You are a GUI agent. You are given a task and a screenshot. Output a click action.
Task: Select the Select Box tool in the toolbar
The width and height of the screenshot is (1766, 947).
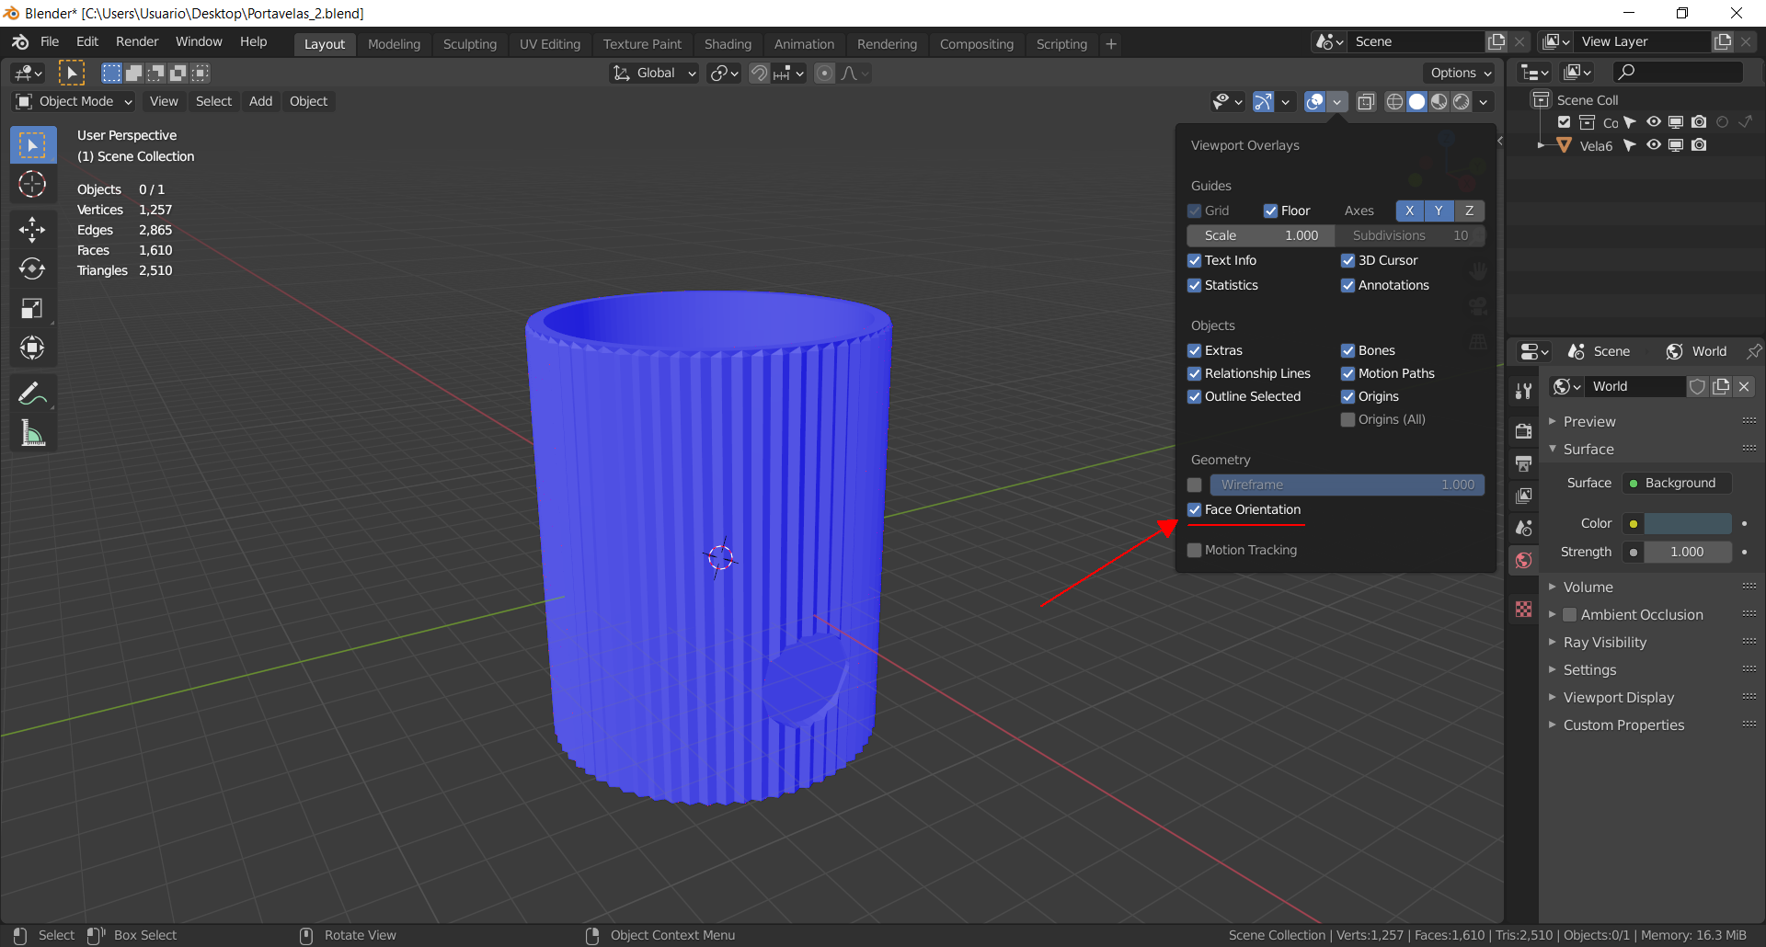pyautogui.click(x=33, y=145)
